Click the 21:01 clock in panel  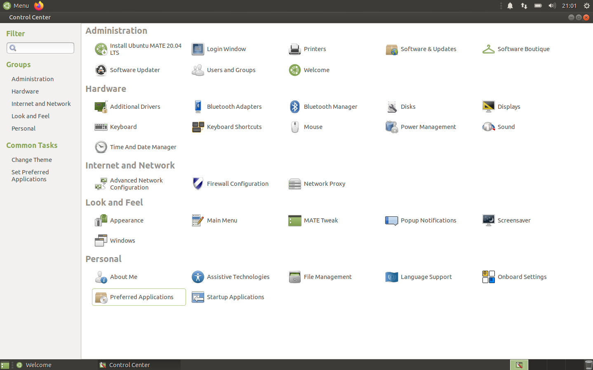click(569, 6)
